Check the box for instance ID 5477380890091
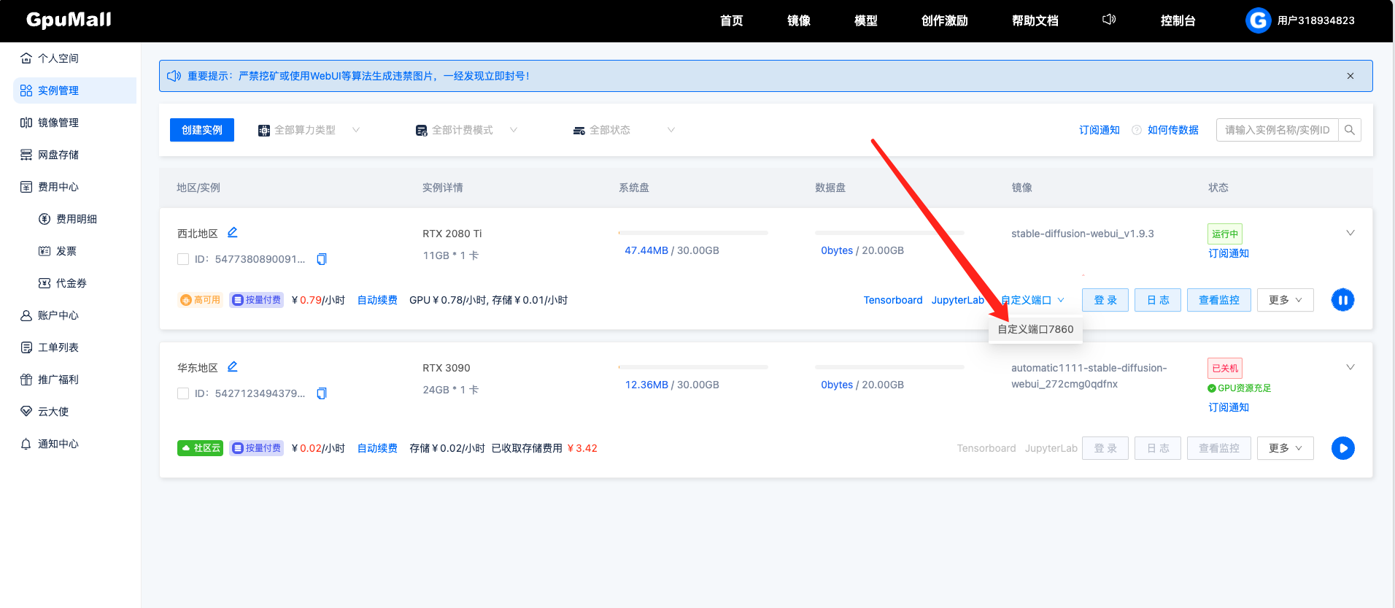Image resolution: width=1395 pixels, height=608 pixels. click(x=183, y=259)
